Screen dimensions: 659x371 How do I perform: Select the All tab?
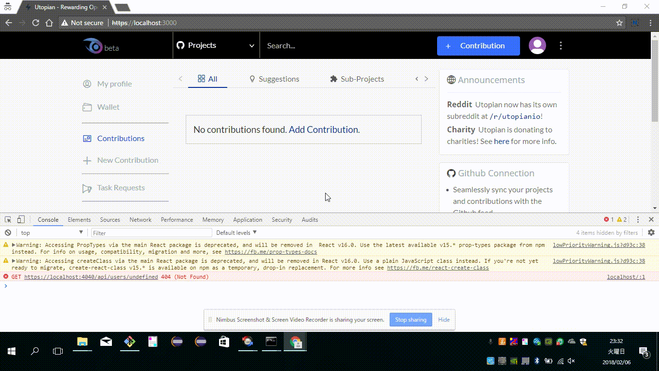(x=207, y=79)
